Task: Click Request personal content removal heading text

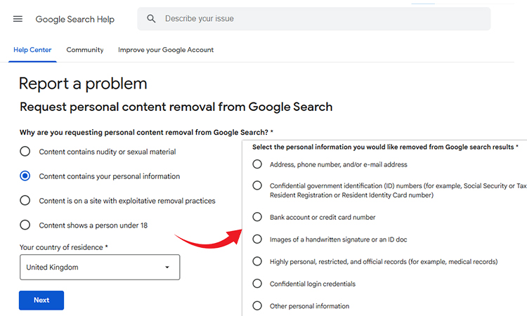Action: 176,107
